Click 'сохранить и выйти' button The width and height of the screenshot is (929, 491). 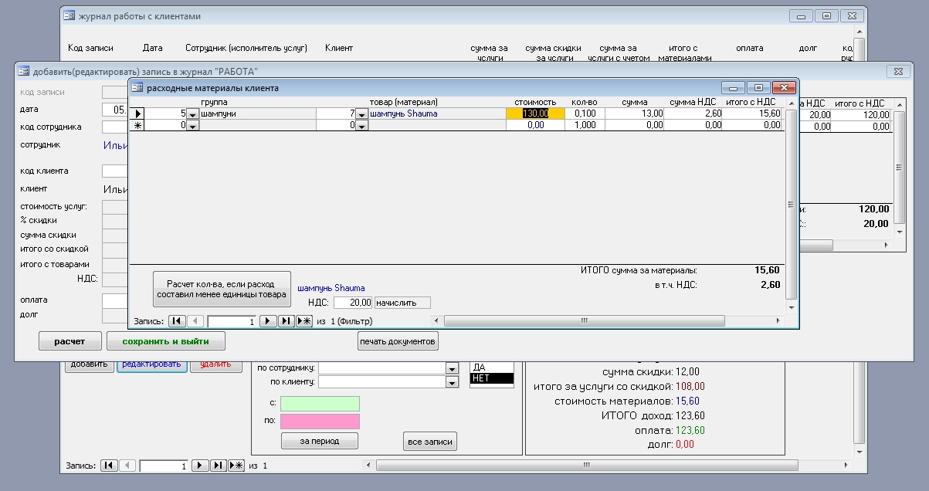tap(166, 341)
